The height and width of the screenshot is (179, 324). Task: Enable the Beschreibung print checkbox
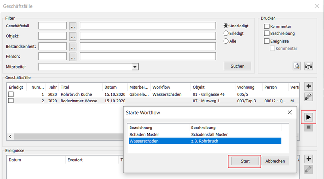tap(267, 33)
